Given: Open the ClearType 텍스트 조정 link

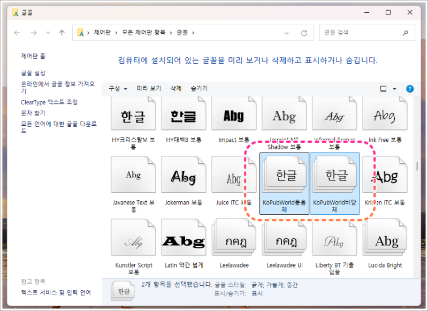Looking at the screenshot, I should click(49, 102).
